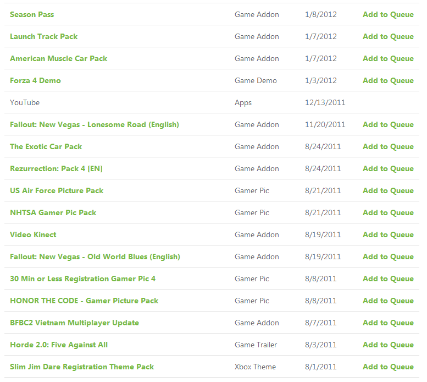Add American Muscle Car Pack to queue
The width and height of the screenshot is (427, 382).
click(388, 59)
